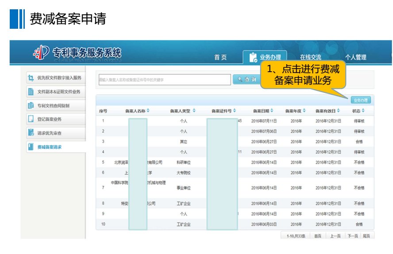Sort by 状态 column arrow
The height and width of the screenshot is (254, 393).
363,111
